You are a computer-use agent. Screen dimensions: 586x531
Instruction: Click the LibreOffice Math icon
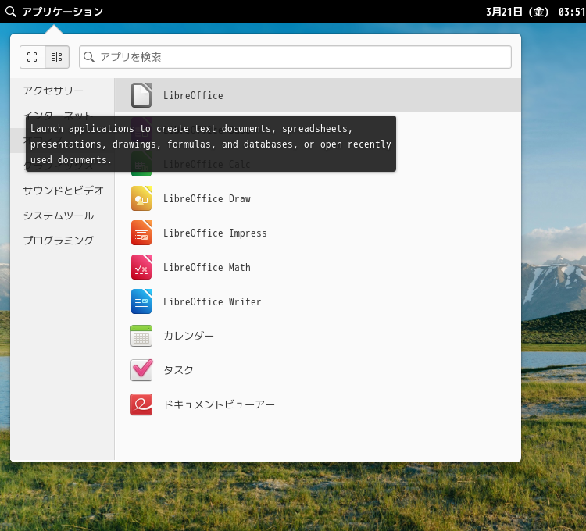[x=141, y=267]
